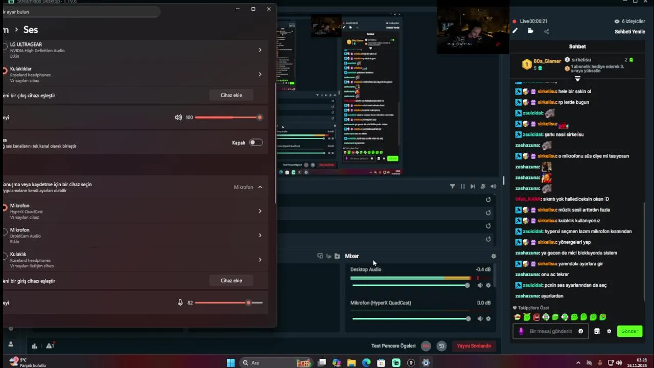The image size is (654, 368).
Task: Open Desktop Audio source settings gear
Action: click(x=488, y=285)
